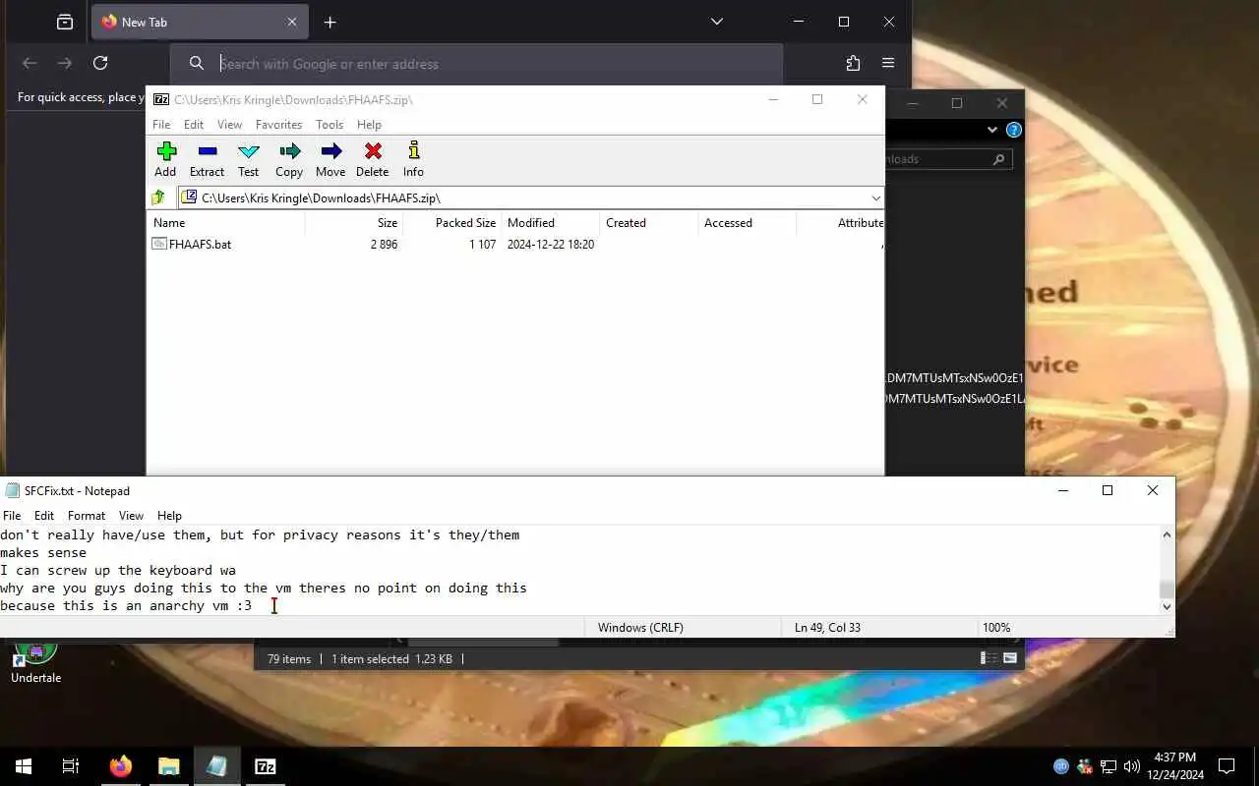Open Task View on the taskbar
Image resolution: width=1259 pixels, height=786 pixels.
click(x=71, y=766)
